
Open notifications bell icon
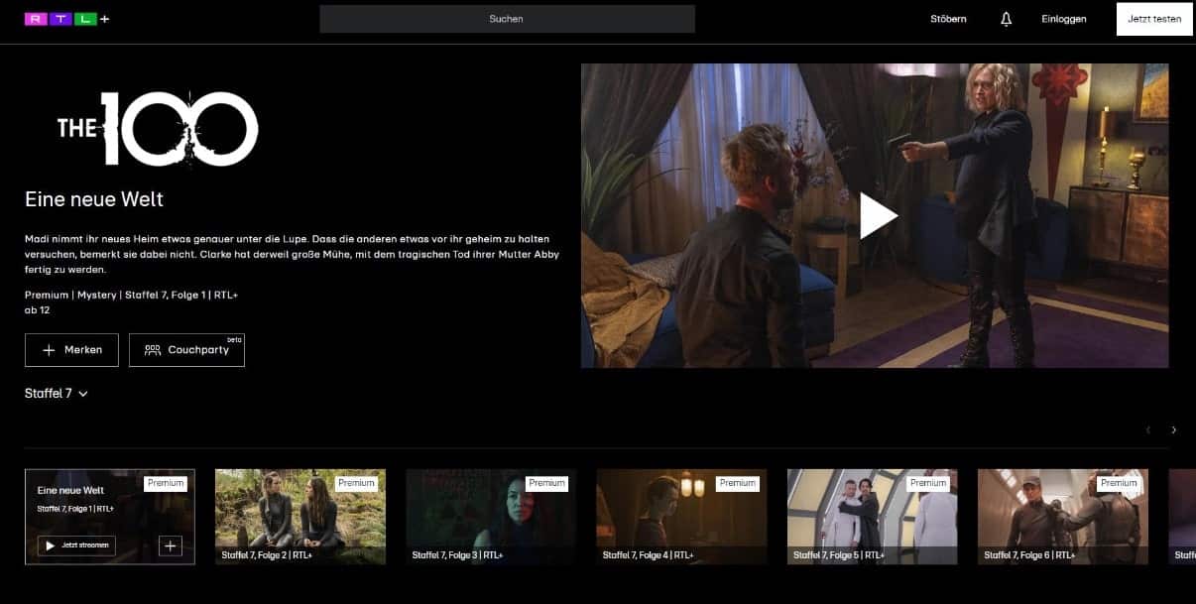click(x=1006, y=19)
